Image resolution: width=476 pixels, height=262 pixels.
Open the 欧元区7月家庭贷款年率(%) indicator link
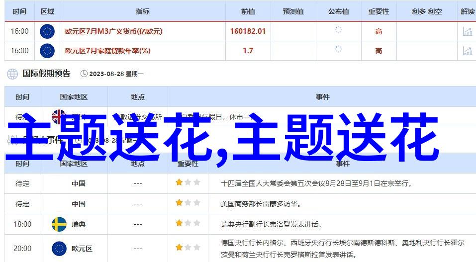(108, 50)
